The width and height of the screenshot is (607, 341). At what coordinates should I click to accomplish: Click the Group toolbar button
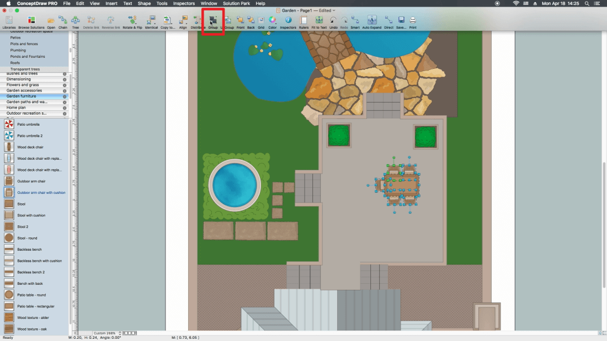[x=213, y=22]
